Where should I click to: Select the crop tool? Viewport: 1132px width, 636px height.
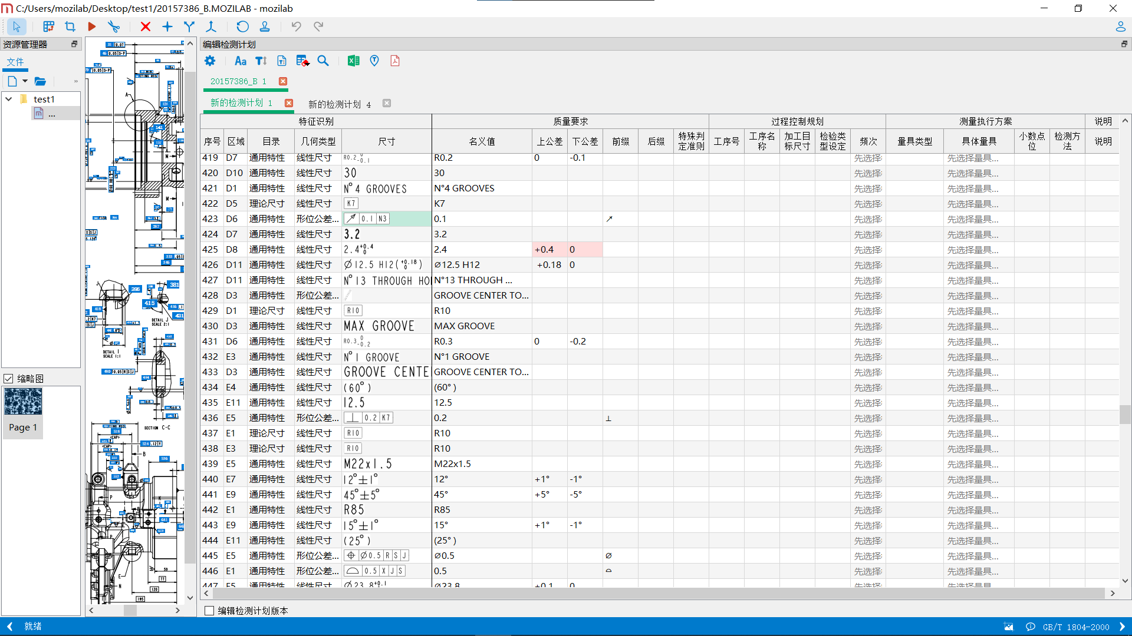click(70, 26)
